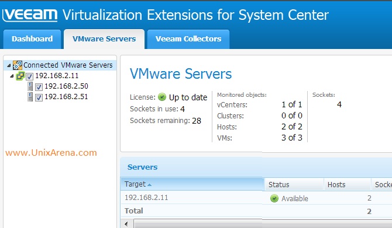The height and width of the screenshot is (228, 392).
Task: Click the horizontal scrollbar thumb under the table
Action: click(x=263, y=224)
